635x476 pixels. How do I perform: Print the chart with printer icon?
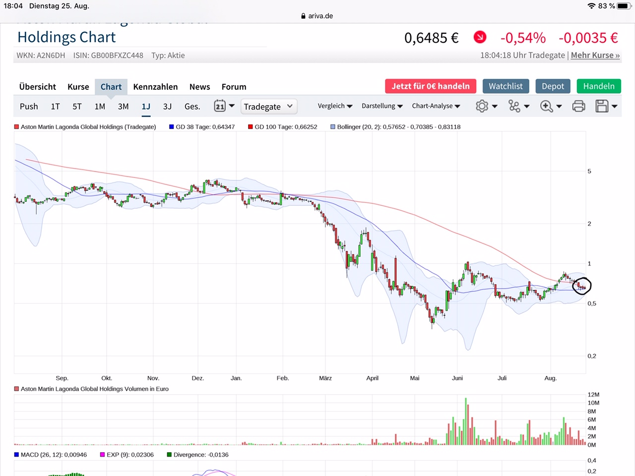point(578,106)
